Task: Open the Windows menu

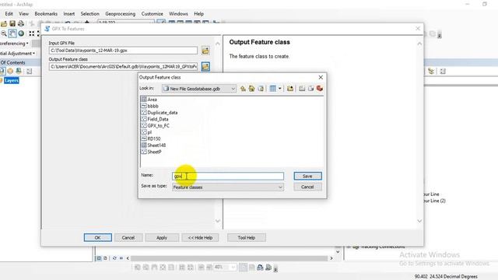Action: point(178,14)
